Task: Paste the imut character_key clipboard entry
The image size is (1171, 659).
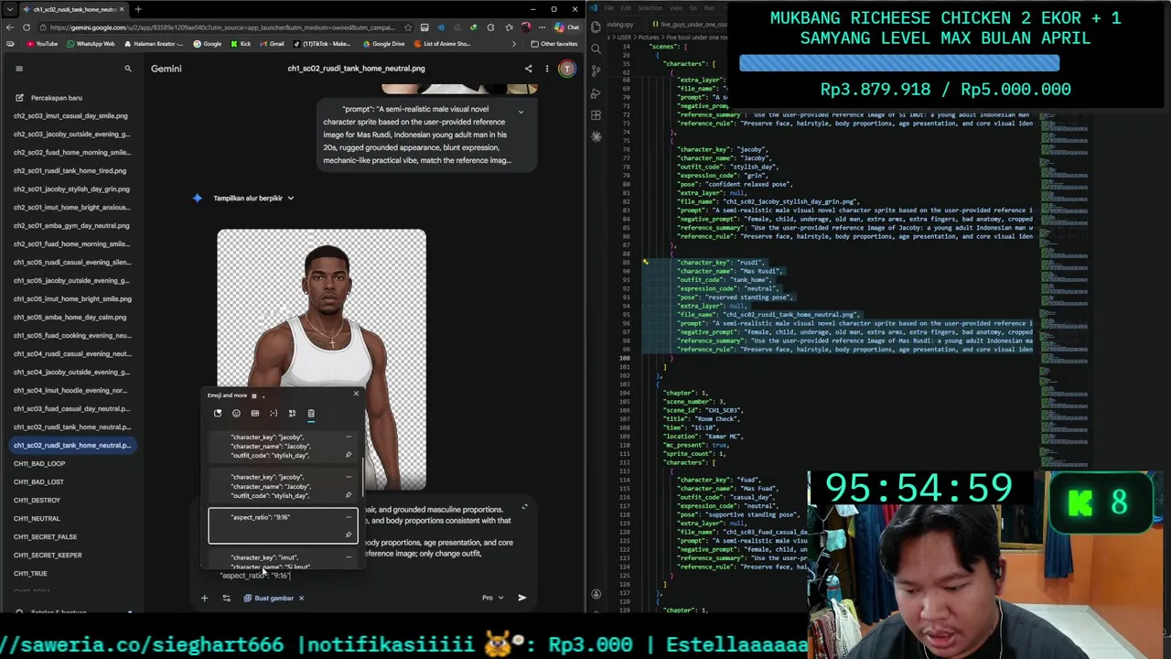Action: (x=283, y=560)
